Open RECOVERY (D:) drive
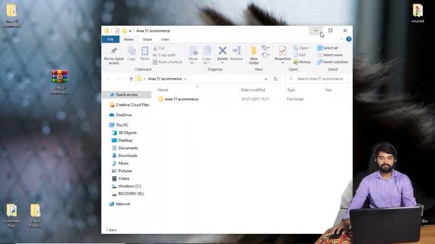Image resolution: width=435 pixels, height=244 pixels. [128, 194]
